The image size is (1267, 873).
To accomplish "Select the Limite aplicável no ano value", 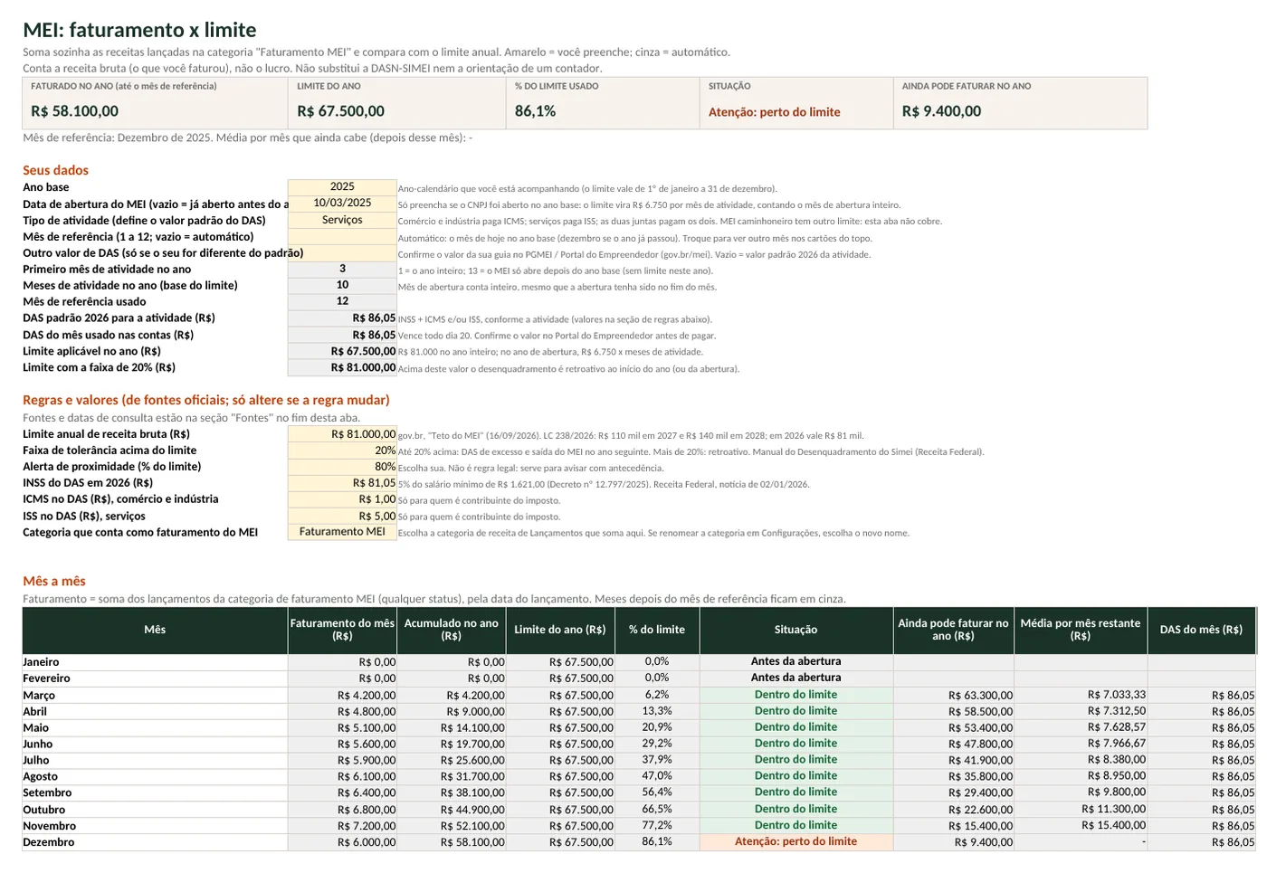I will tap(342, 351).
